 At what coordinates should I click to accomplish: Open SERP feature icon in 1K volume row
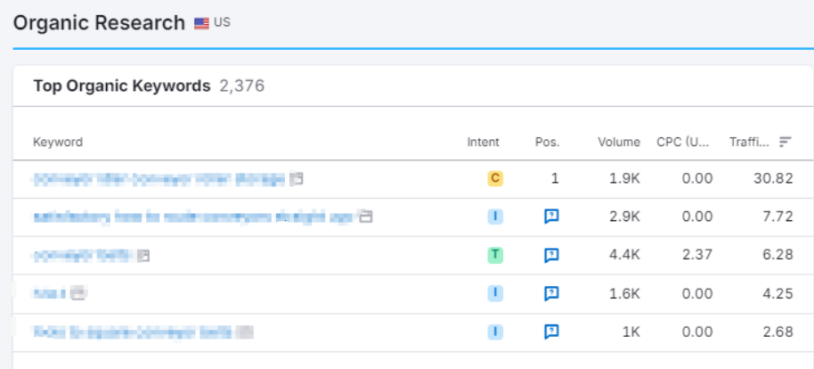pyautogui.click(x=551, y=332)
